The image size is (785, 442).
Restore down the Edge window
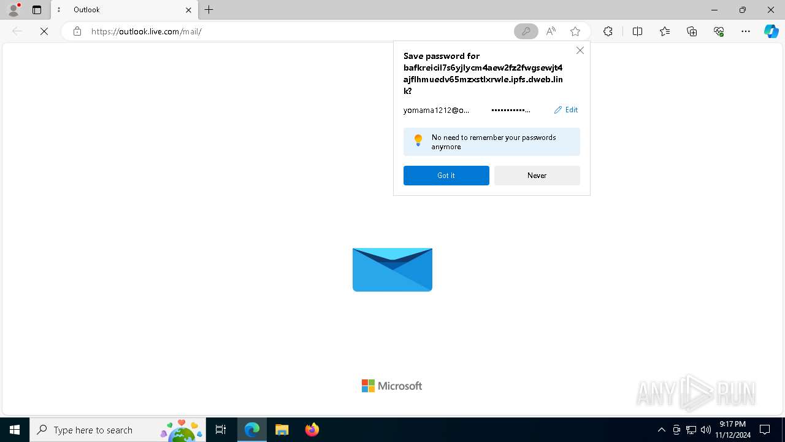(x=743, y=10)
